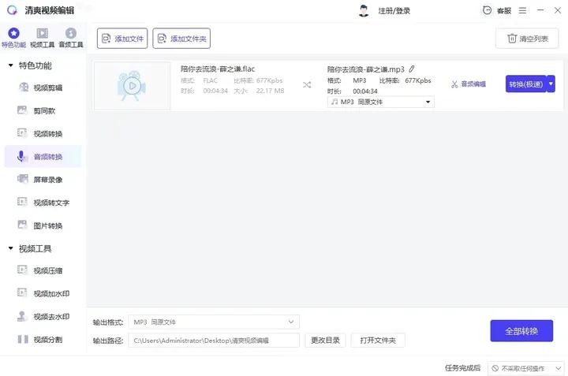Click the 清空列表 button
The image size is (568, 376).
[x=527, y=39]
